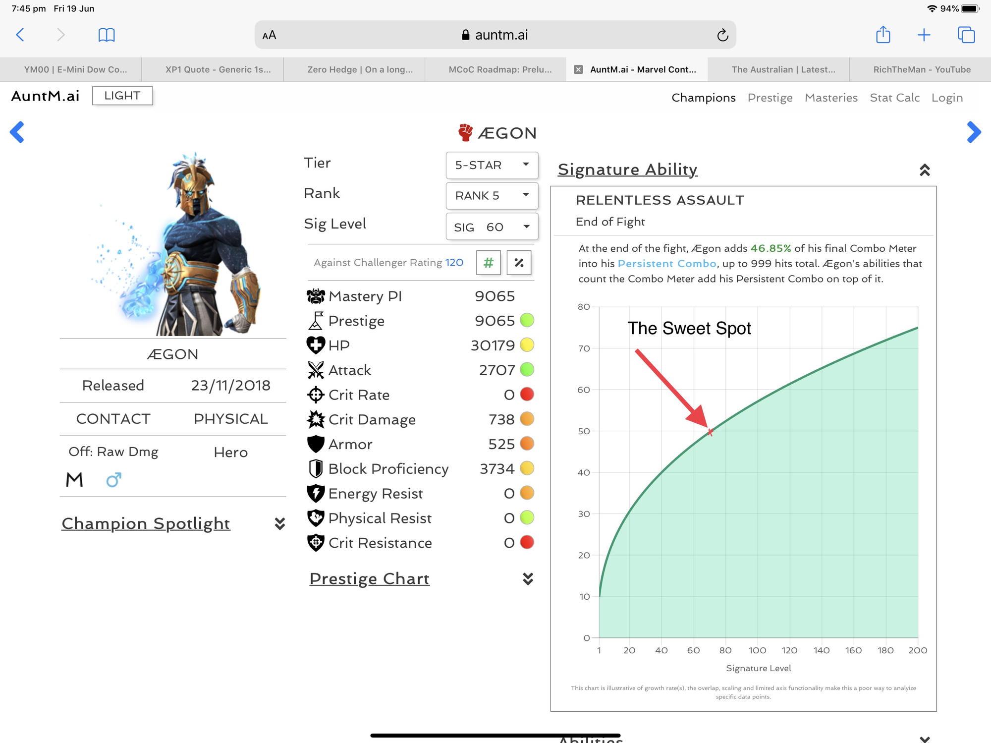The height and width of the screenshot is (743, 991).
Task: Click the red fist class icon
Action: (x=465, y=132)
